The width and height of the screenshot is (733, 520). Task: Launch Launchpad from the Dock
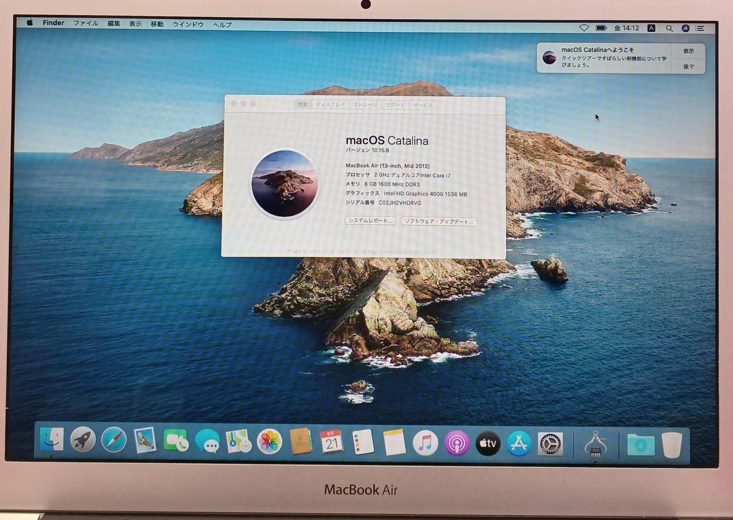(83, 440)
